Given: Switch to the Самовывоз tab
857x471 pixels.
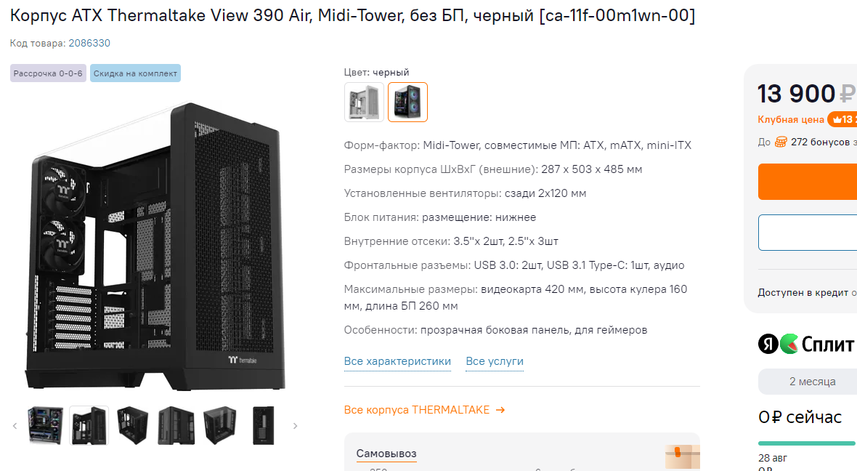Looking at the screenshot, I should (x=386, y=454).
